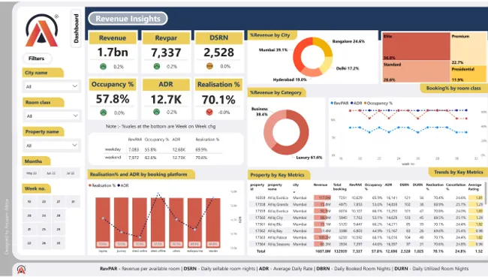Click the Filters button
This screenshot has height=277, width=488.
37,59
